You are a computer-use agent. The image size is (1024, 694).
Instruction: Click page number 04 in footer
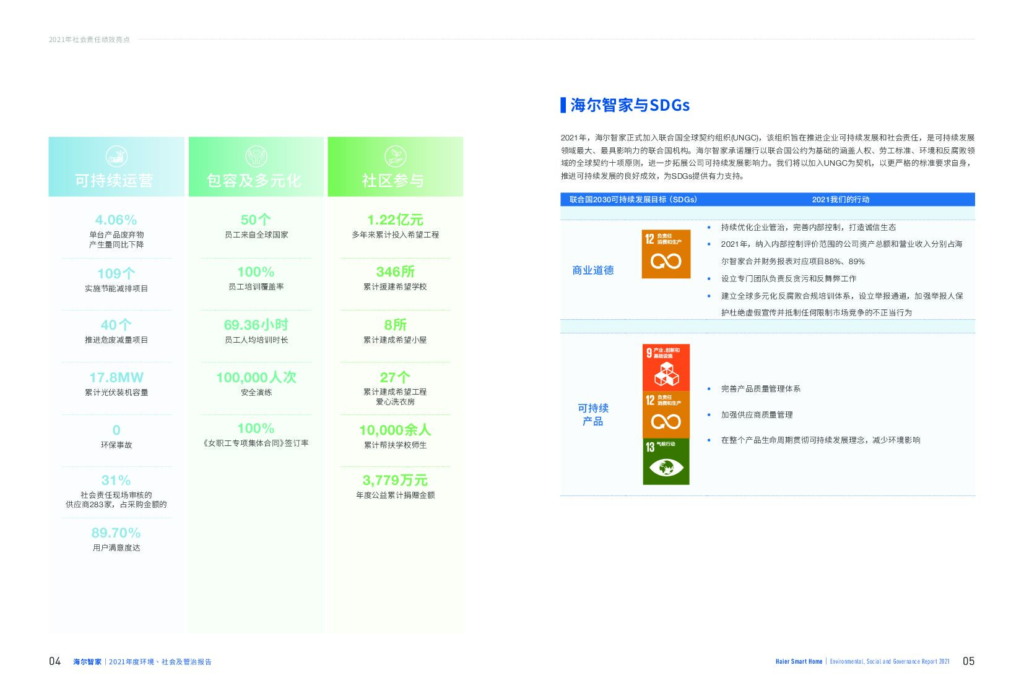point(55,661)
